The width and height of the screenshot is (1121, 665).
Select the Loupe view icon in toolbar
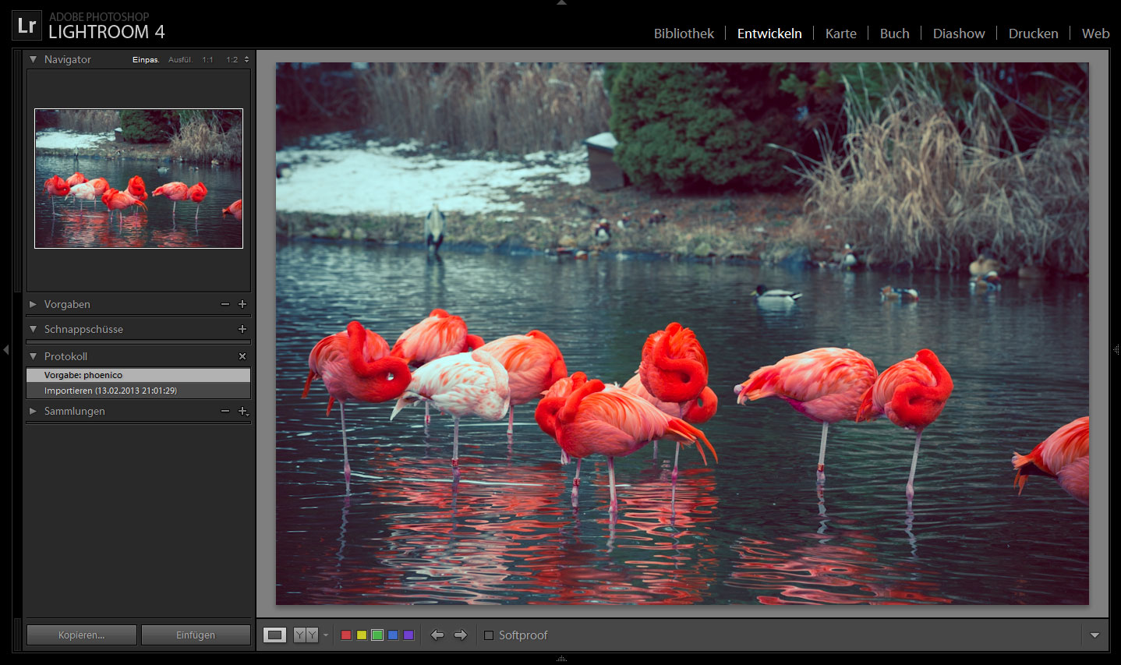pyautogui.click(x=274, y=635)
